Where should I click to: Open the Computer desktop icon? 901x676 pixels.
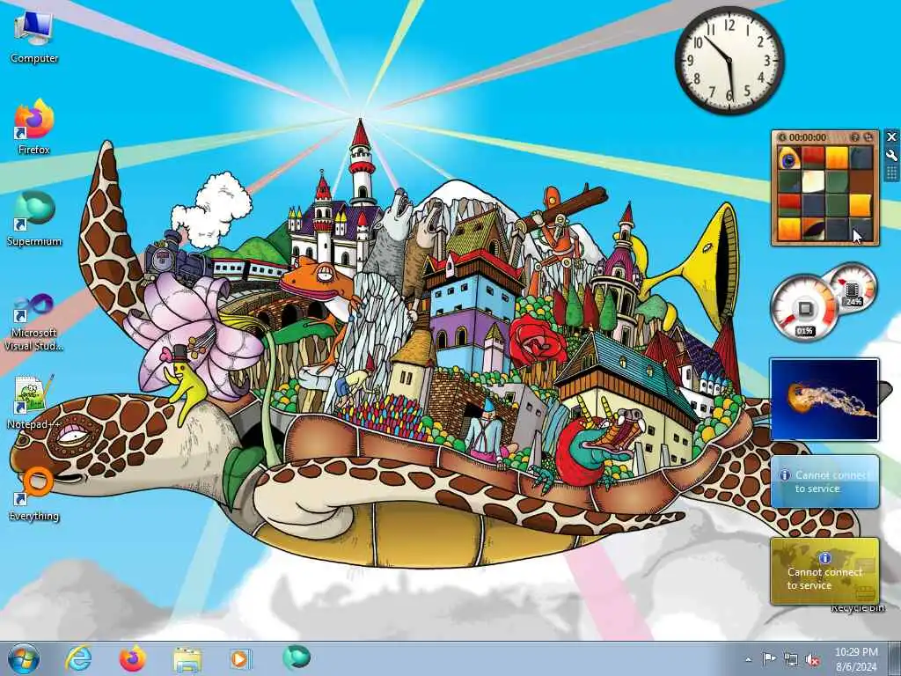(x=34, y=36)
